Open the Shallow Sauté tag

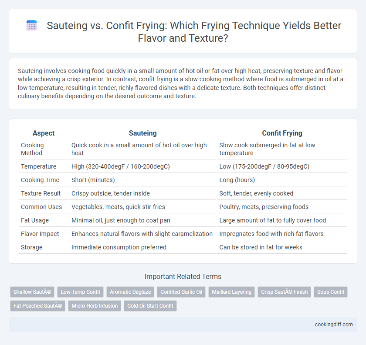pos(32,292)
